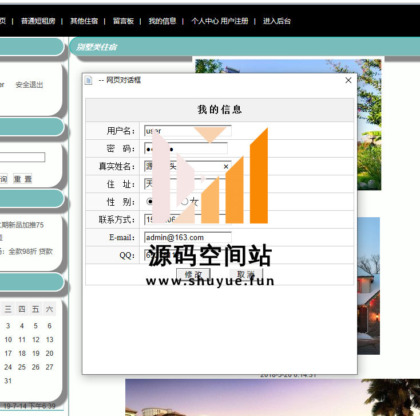This screenshot has width=420, height=416.
Task: Select day 18 in the sidebar calendar
Action: [22, 354]
